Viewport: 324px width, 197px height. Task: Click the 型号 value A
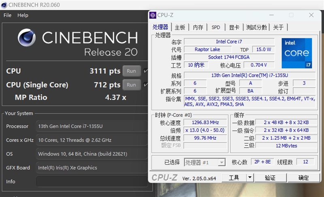pyautogui.click(x=250, y=83)
